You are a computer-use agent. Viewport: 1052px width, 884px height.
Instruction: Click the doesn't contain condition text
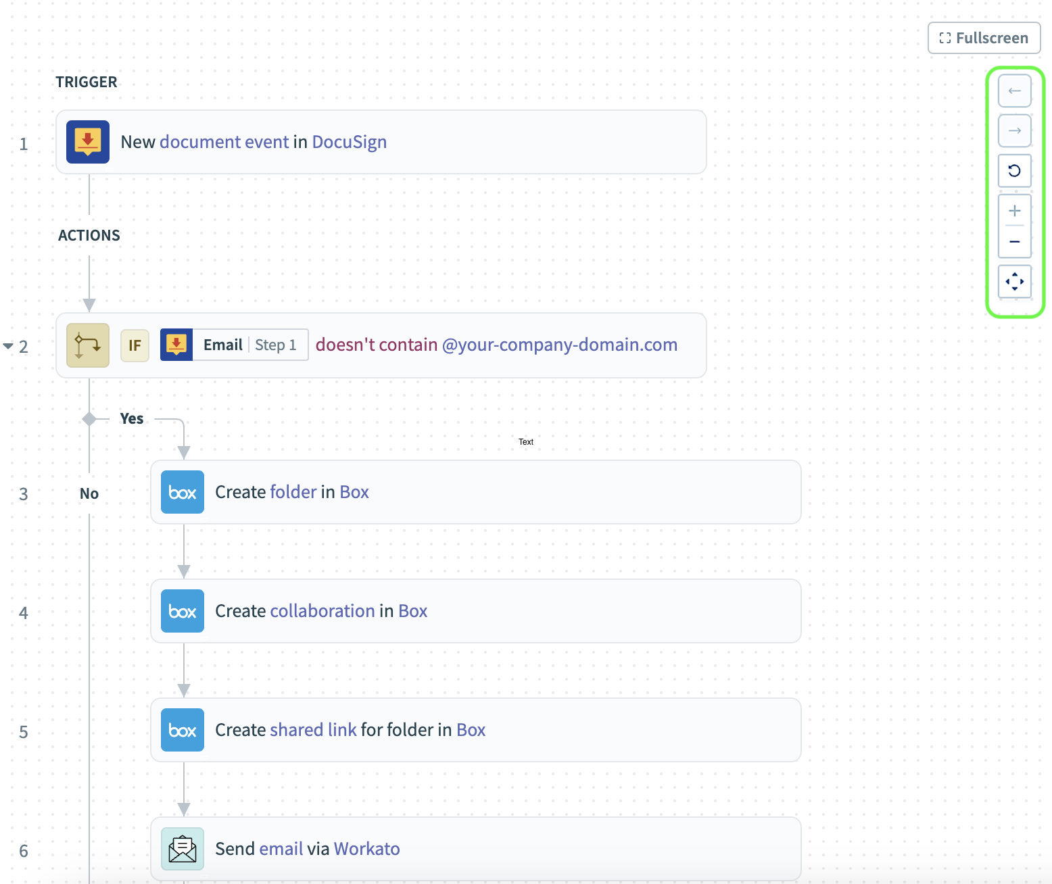(377, 345)
